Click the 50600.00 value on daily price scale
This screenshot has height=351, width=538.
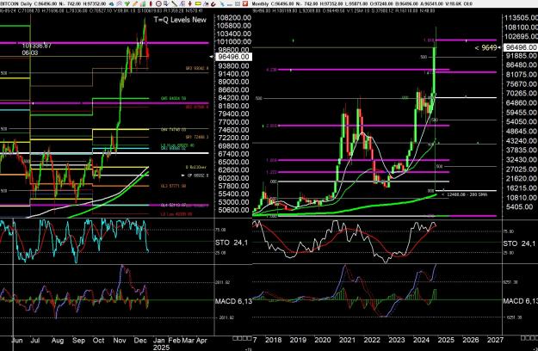[233, 210]
